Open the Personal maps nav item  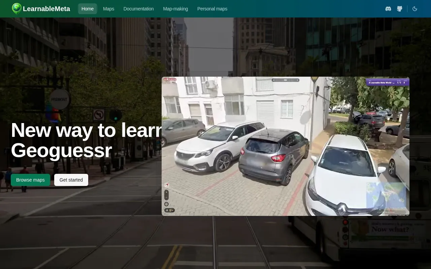[212, 9]
